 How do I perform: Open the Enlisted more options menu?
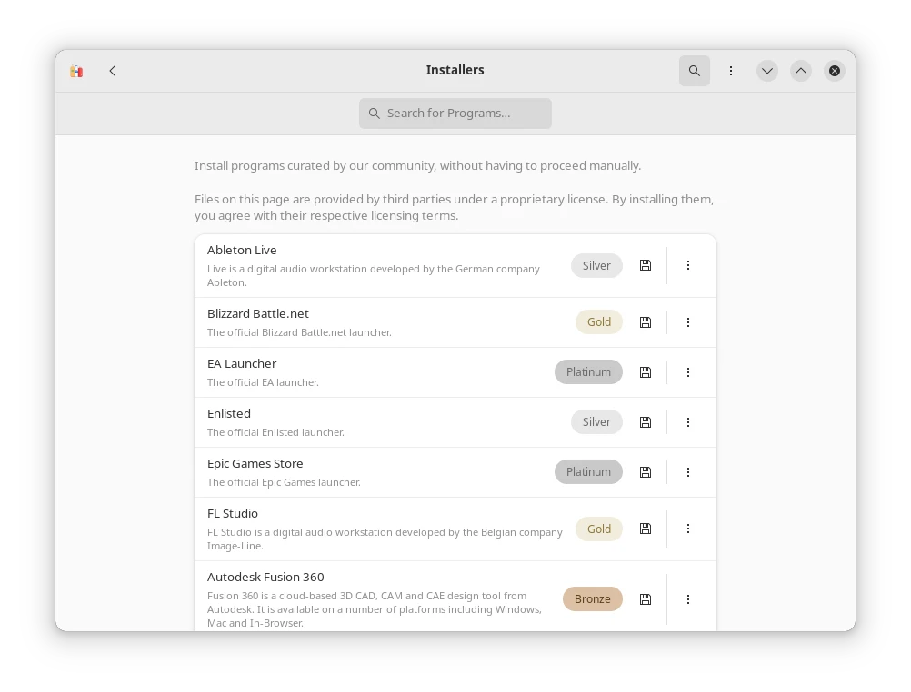(688, 422)
